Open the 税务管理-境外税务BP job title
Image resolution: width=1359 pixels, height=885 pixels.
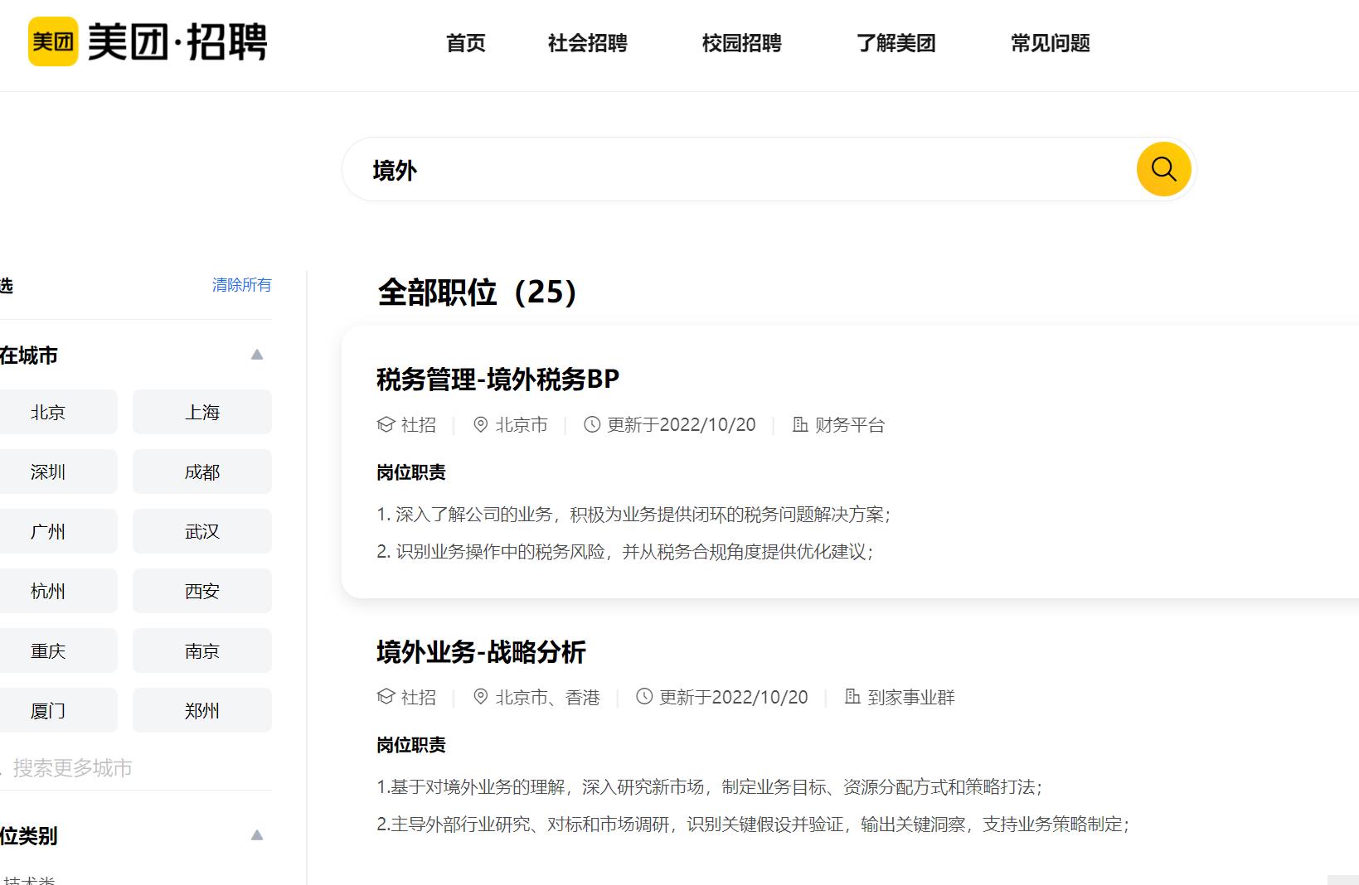pyautogui.click(x=497, y=380)
